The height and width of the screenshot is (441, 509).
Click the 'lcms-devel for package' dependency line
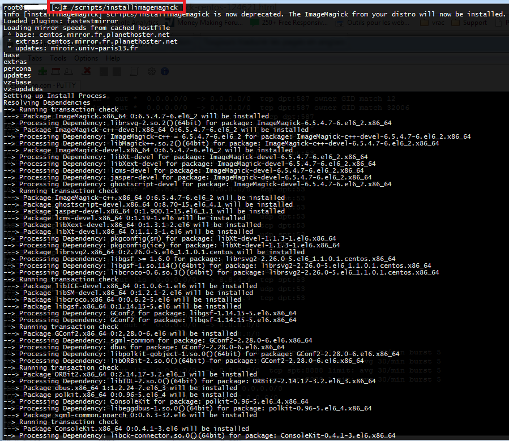tap(183, 171)
